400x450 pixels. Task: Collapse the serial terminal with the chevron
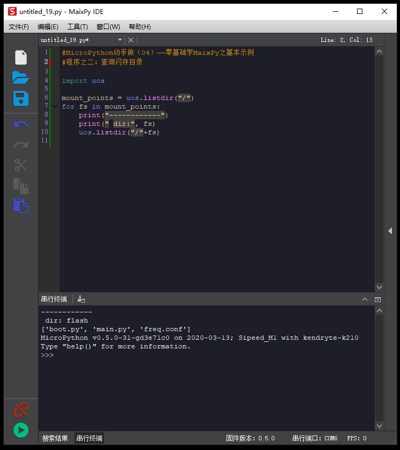365,299
